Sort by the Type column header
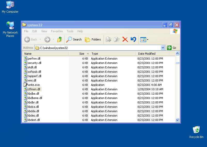207x147 pixels. click(113, 54)
